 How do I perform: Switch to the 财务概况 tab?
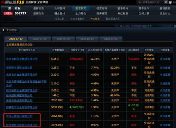102,13
